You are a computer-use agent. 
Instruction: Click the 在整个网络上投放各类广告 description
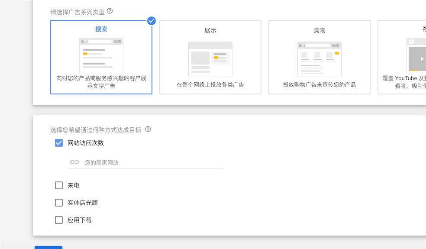(210, 85)
